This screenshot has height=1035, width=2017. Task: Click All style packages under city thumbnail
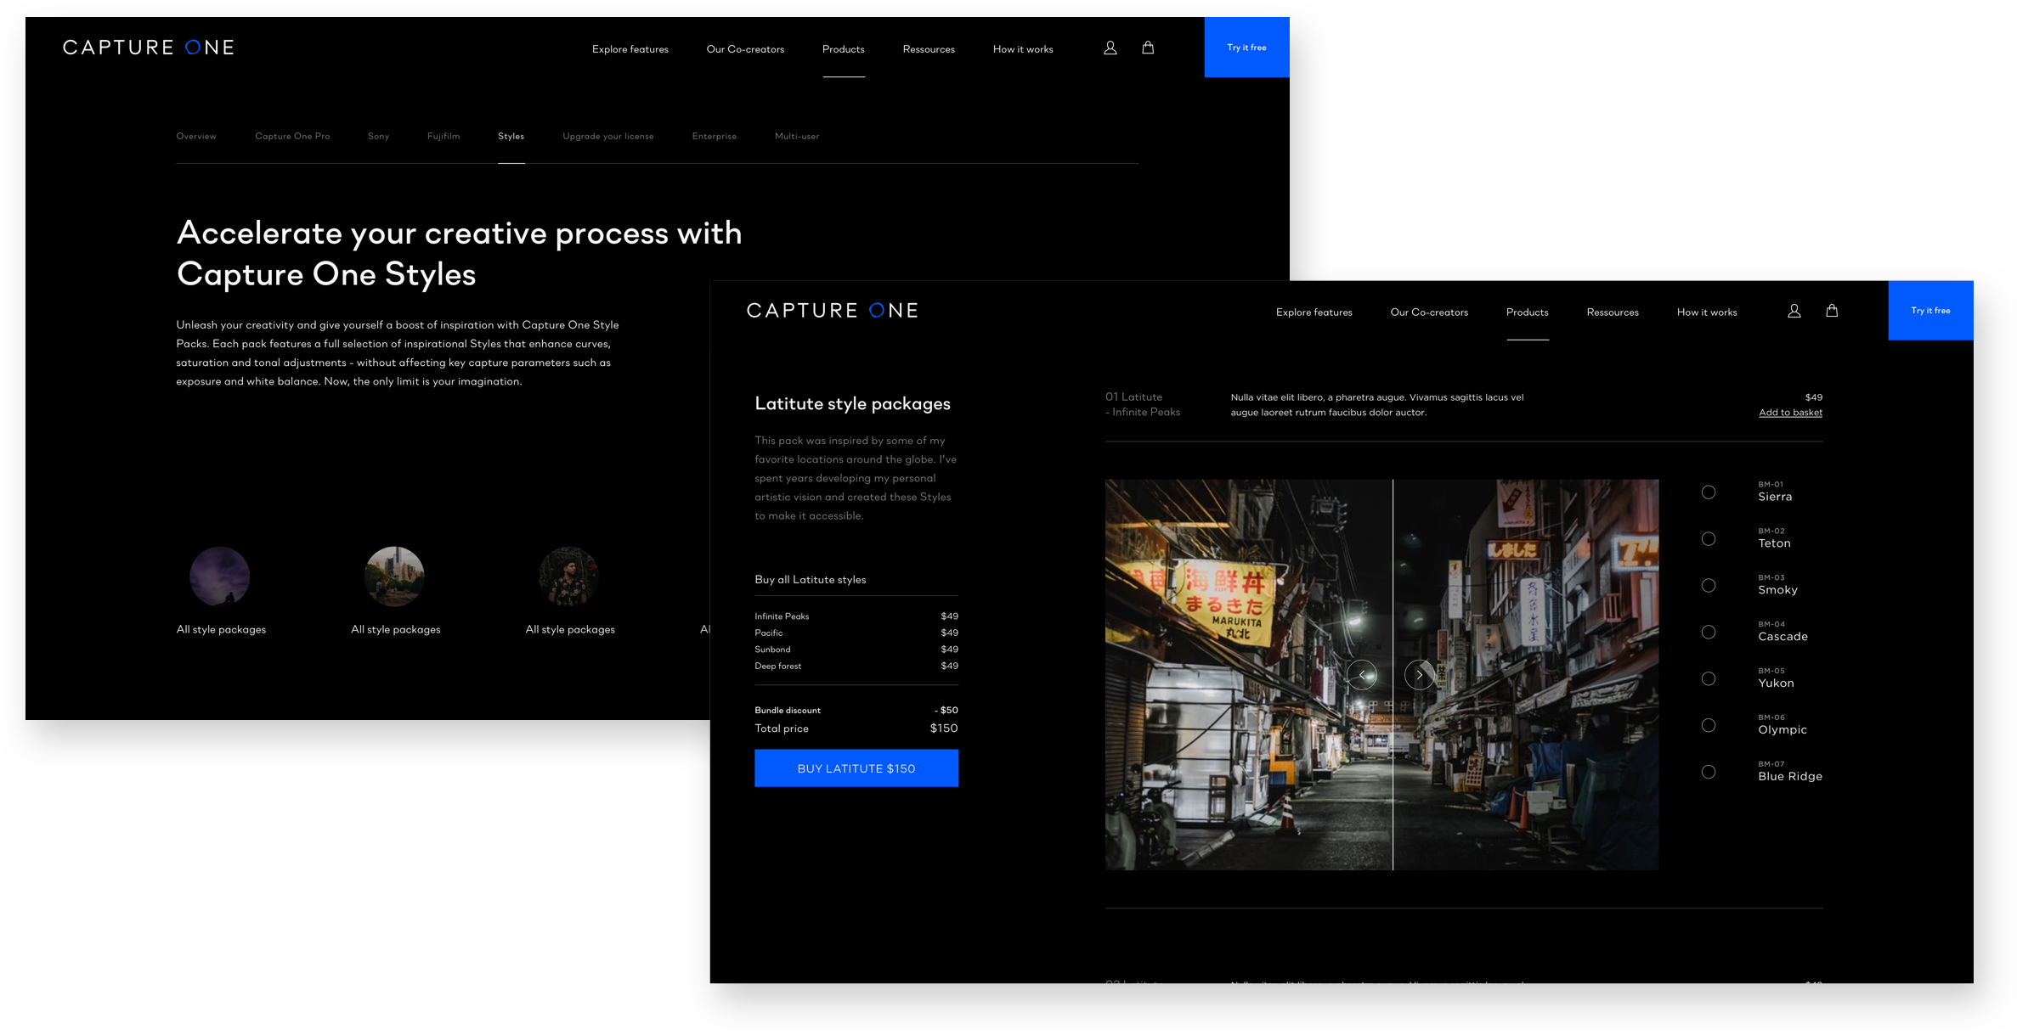click(396, 630)
